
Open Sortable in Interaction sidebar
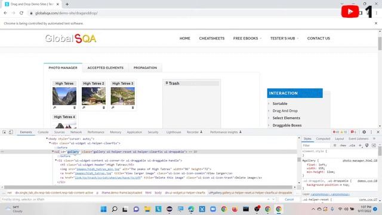pyautogui.click(x=280, y=103)
